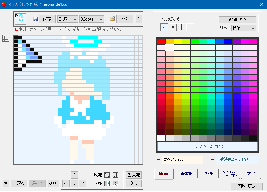Pick the pure blue swatch in top row
The image size is (267, 192).
point(228,41)
